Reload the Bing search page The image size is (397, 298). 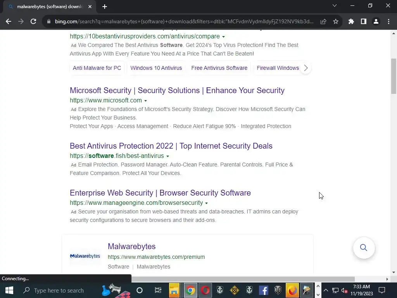(33, 22)
